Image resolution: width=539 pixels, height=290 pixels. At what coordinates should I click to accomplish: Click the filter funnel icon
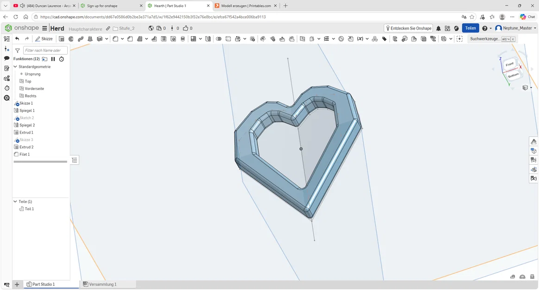click(18, 51)
